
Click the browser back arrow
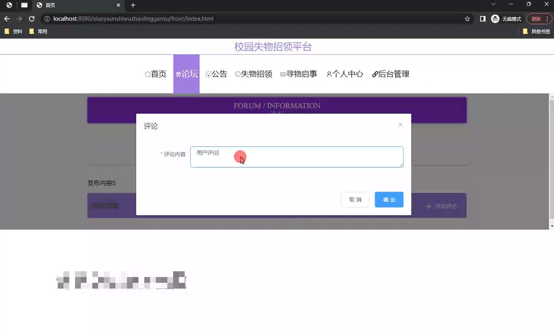(x=7, y=18)
